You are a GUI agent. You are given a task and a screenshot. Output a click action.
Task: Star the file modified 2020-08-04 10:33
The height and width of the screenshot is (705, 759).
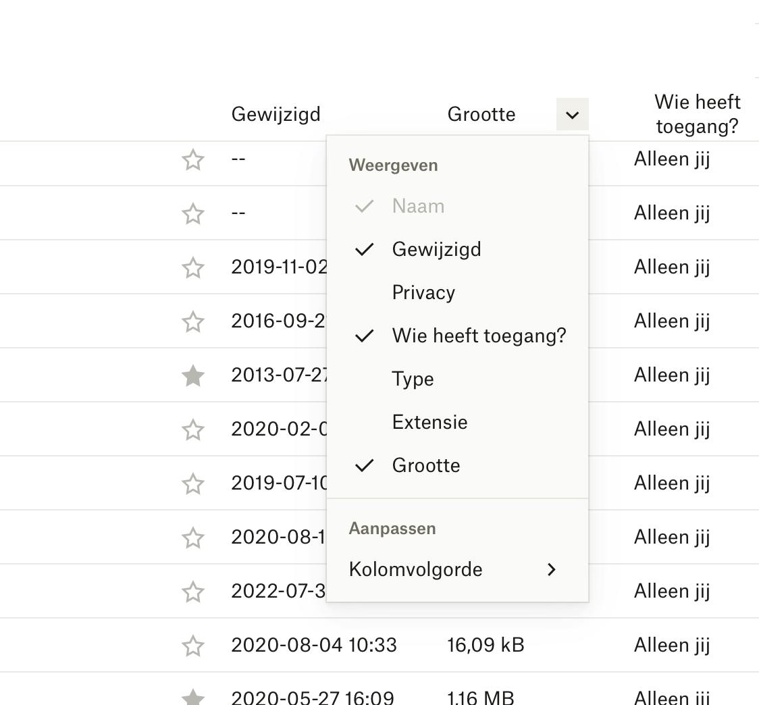[x=193, y=646]
